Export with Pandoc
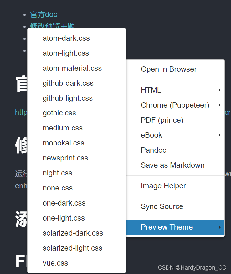 pyautogui.click(x=153, y=150)
